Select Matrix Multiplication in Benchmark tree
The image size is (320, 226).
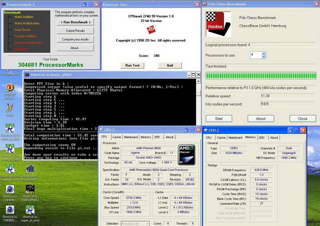27,23
